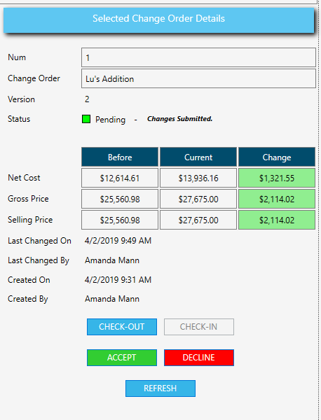Click the Gross Price before value cell
Viewport: 321px width, 420px height.
[x=120, y=199]
